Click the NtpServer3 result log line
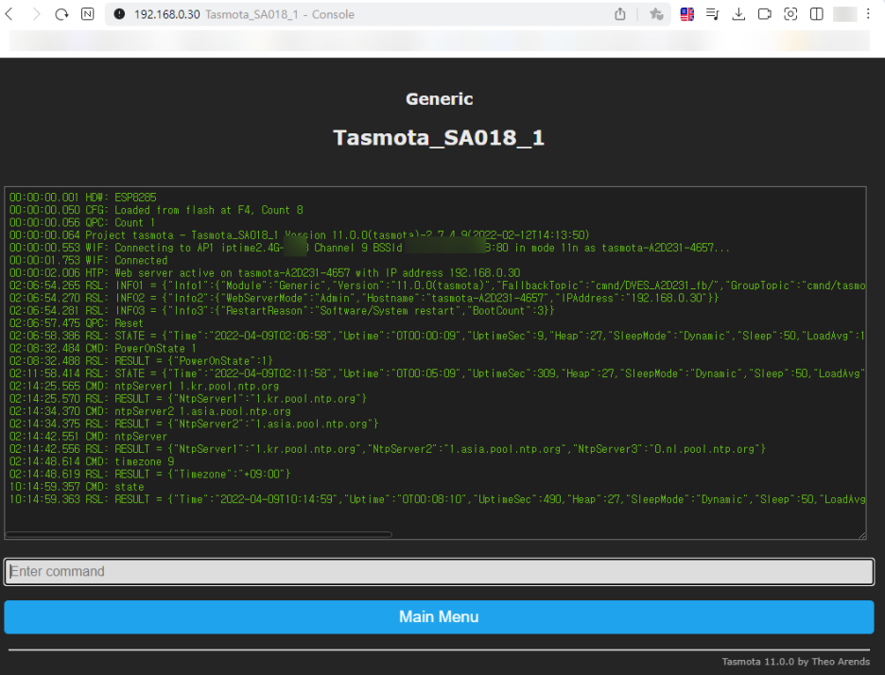This screenshot has height=675, width=885. (388, 449)
